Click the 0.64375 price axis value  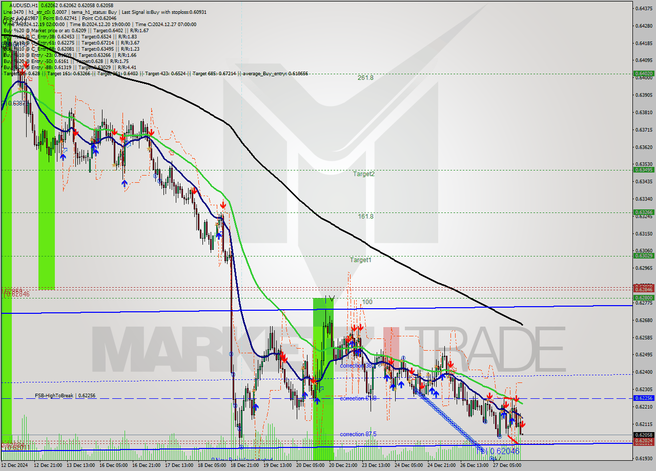click(644, 9)
